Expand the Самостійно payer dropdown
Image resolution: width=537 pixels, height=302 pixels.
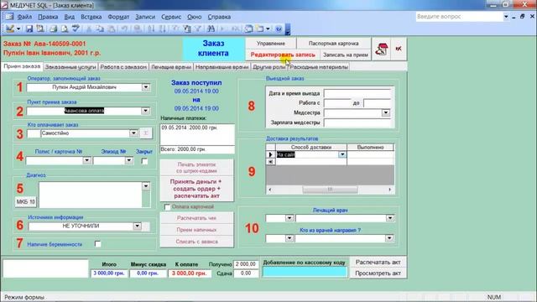133,133
